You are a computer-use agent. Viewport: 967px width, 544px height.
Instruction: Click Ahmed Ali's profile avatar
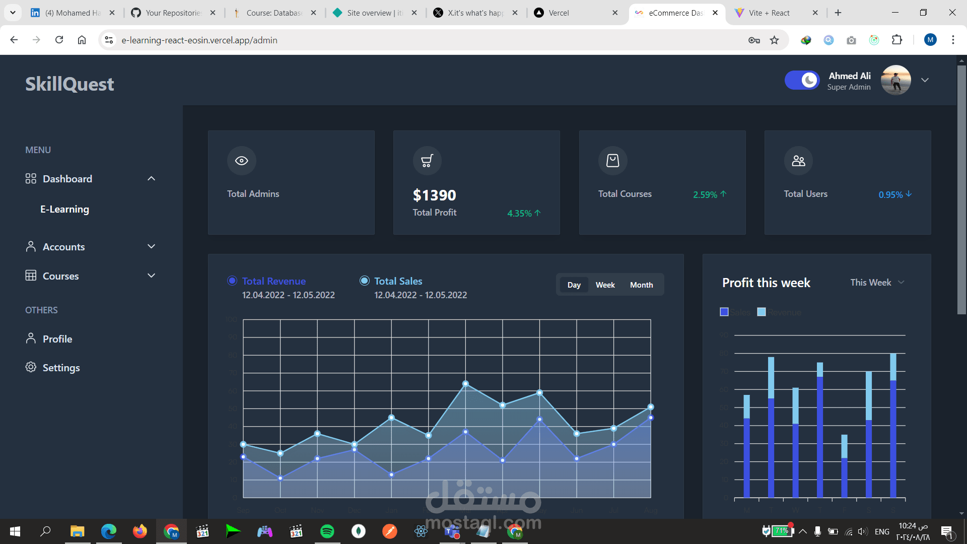tap(895, 80)
